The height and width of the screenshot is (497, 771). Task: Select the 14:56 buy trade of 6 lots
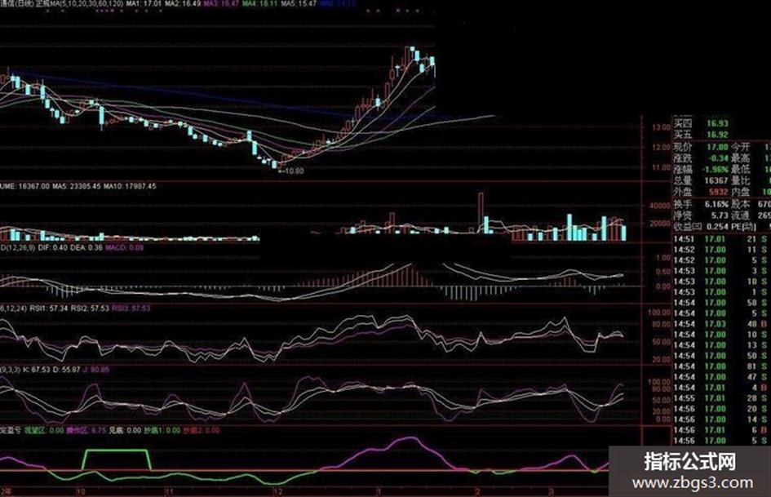721,430
